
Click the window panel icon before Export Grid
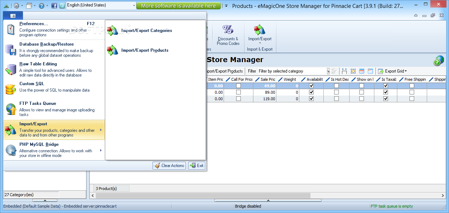click(x=370, y=71)
